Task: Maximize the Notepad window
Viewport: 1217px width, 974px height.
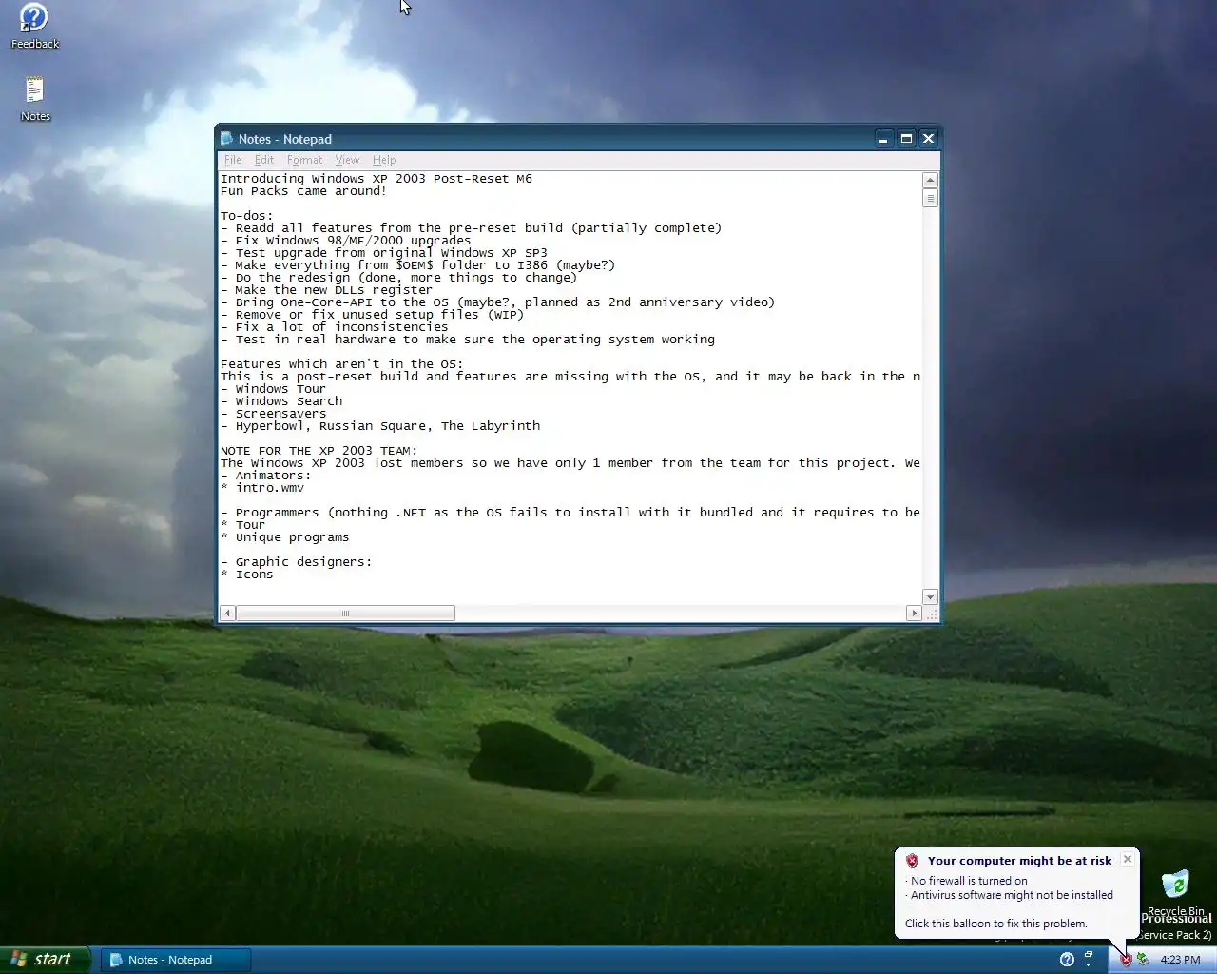Action: tap(906, 139)
